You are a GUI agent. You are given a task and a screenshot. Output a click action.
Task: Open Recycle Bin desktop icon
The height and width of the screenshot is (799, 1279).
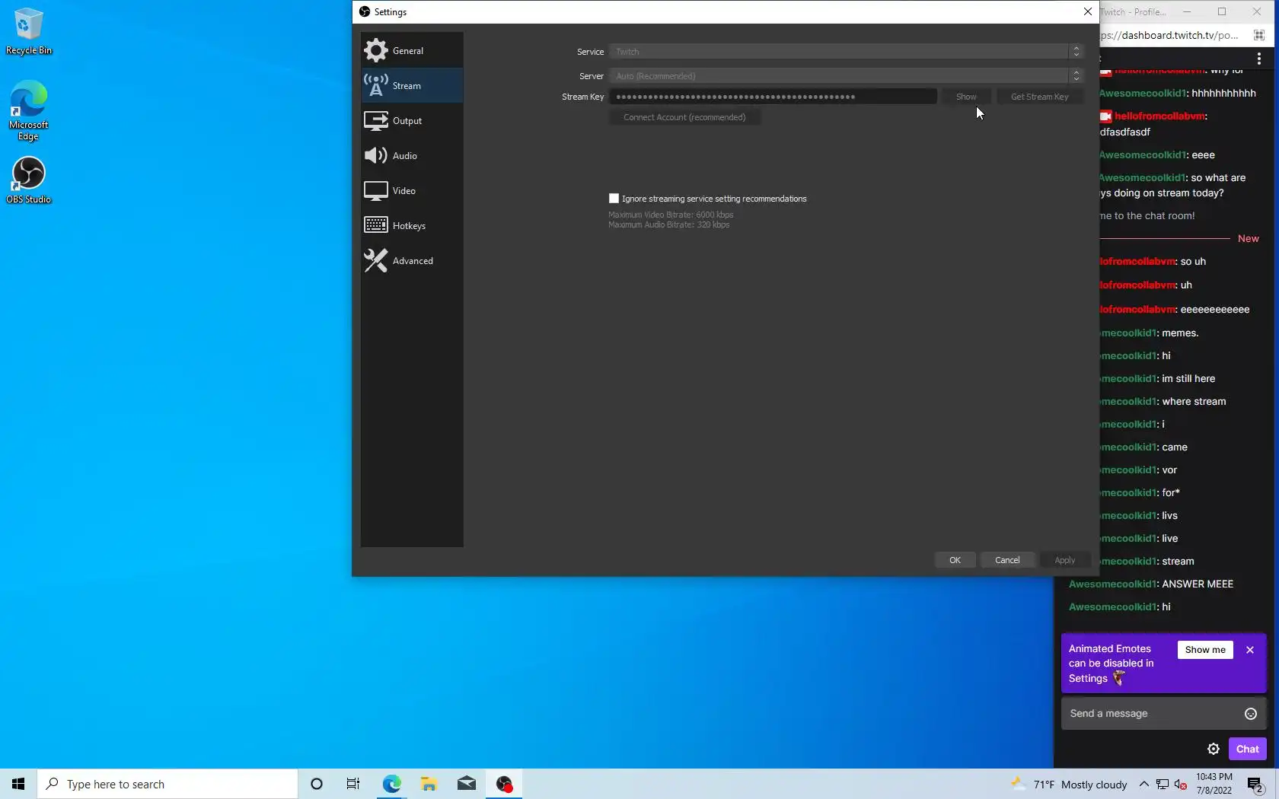pyautogui.click(x=29, y=31)
